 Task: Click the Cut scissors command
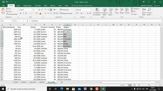click(8, 9)
